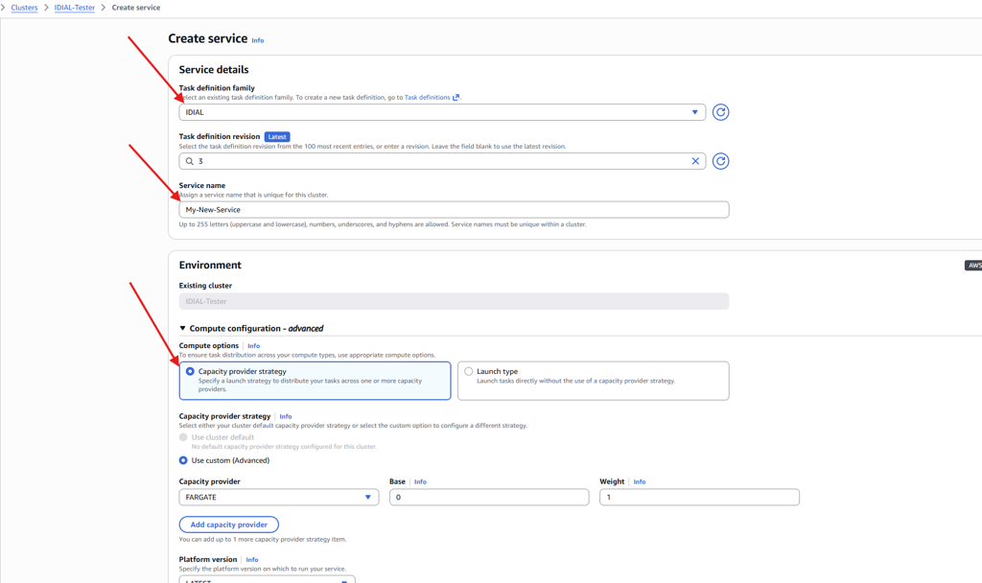The width and height of the screenshot is (982, 583).
Task: Select Launch type compute option
Action: (593, 380)
